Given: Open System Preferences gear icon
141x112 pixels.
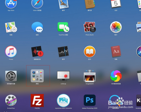Looking at the screenshot, I should pos(11,76).
